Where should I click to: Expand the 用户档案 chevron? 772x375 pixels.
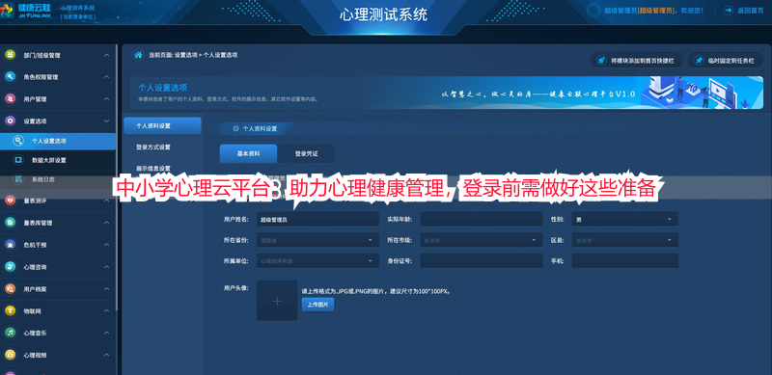pos(106,289)
